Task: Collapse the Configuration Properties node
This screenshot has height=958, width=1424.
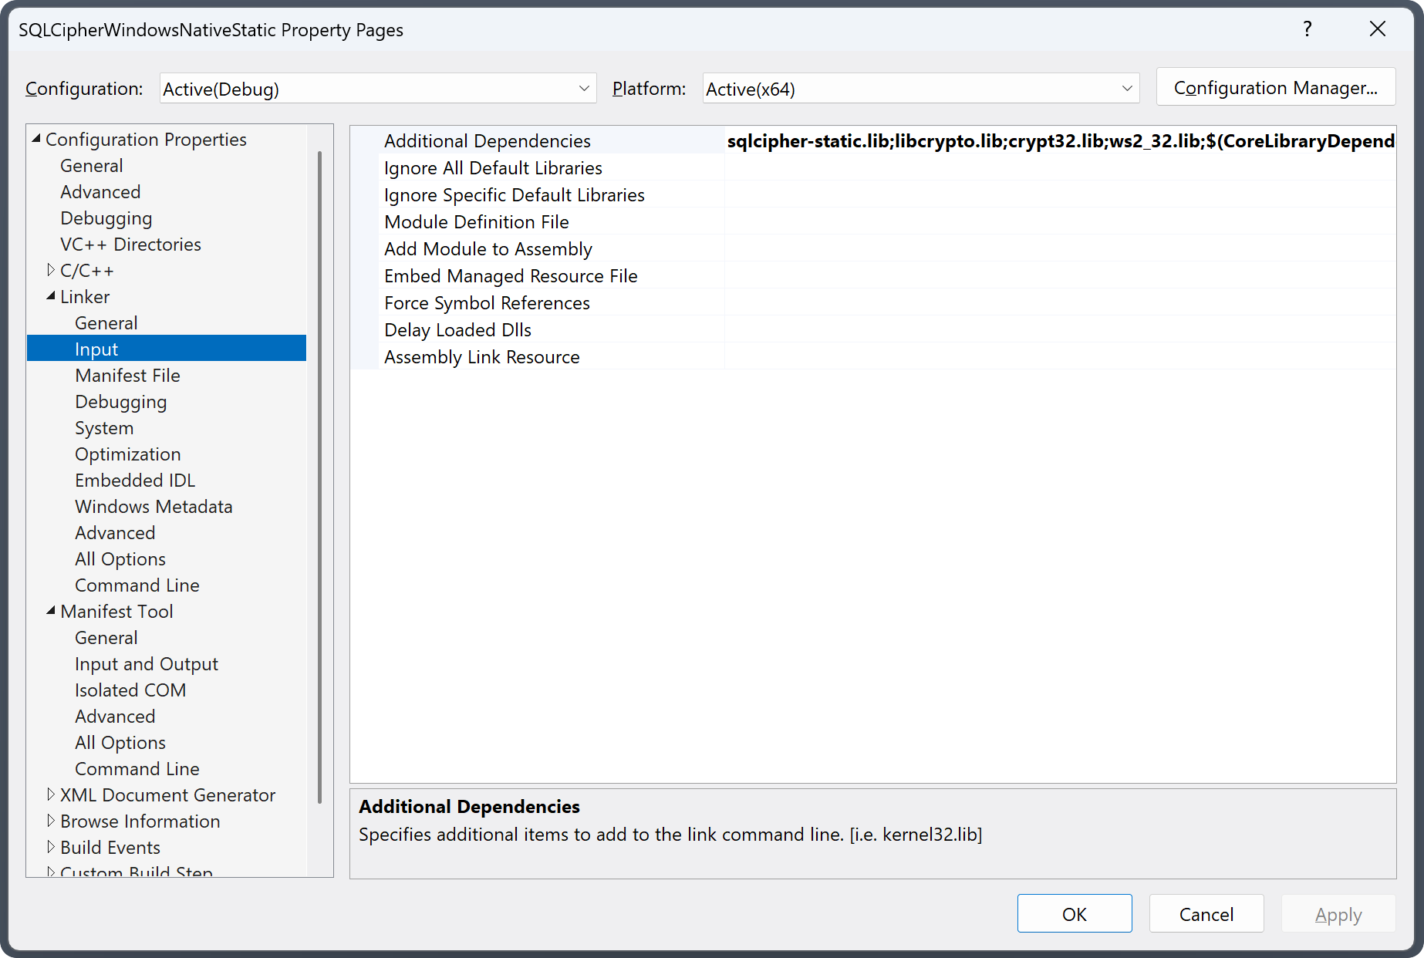Action: (x=36, y=139)
